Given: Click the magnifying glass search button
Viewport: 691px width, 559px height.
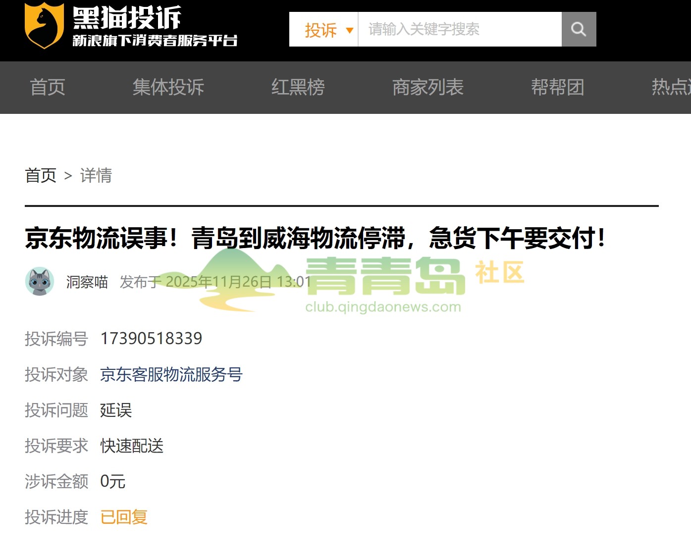Looking at the screenshot, I should 579,29.
